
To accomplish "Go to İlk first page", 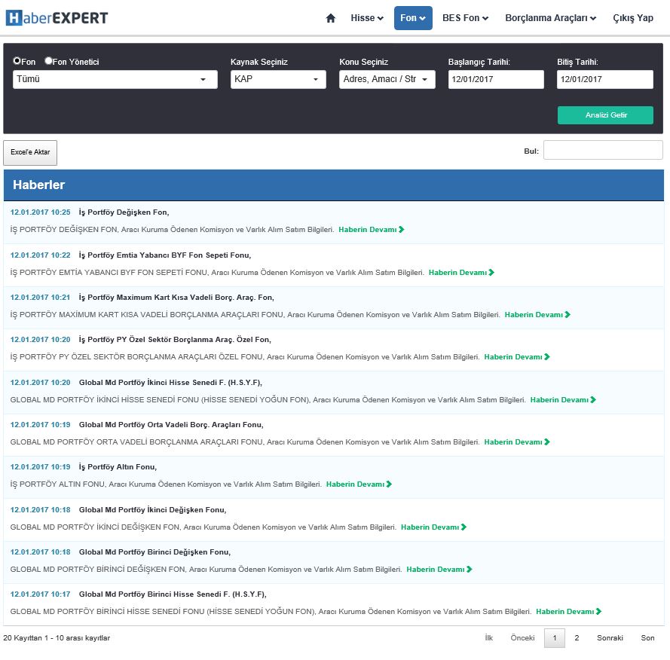I will [489, 638].
